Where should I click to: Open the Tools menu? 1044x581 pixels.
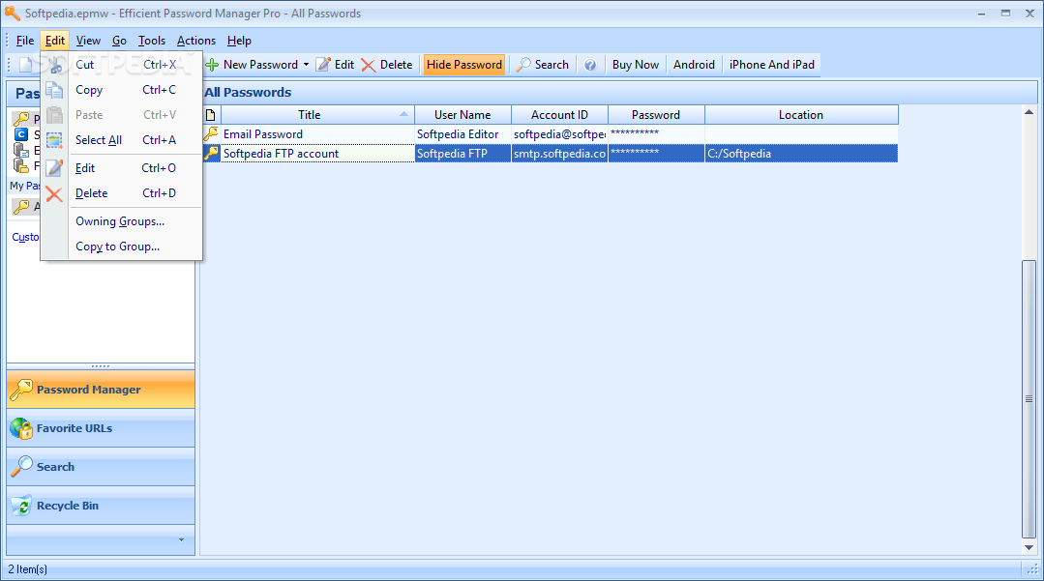[x=152, y=41]
